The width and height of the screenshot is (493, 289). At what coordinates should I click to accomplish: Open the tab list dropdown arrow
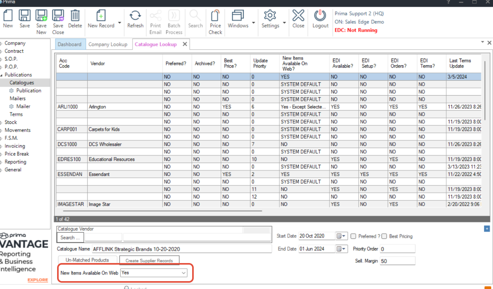482,41
